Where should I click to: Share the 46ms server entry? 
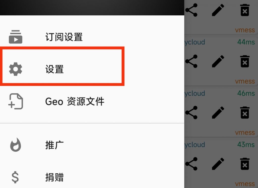191,112
